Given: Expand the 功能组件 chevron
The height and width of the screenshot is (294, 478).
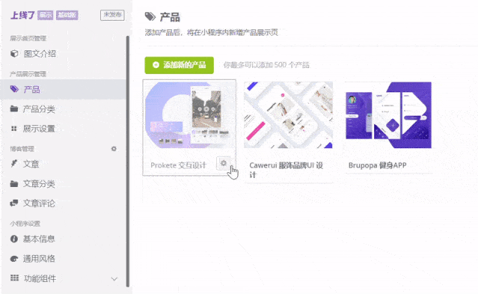Looking at the screenshot, I should click(x=114, y=279).
